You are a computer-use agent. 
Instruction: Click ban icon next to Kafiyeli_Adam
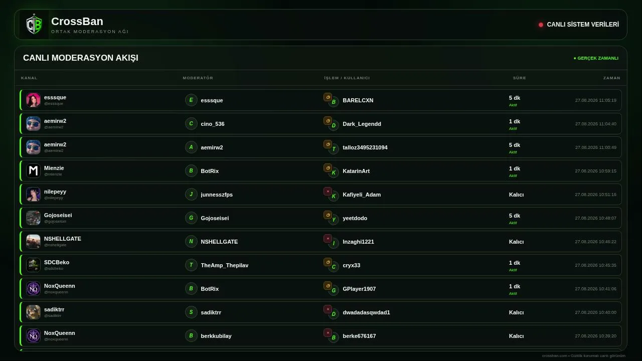point(328,192)
